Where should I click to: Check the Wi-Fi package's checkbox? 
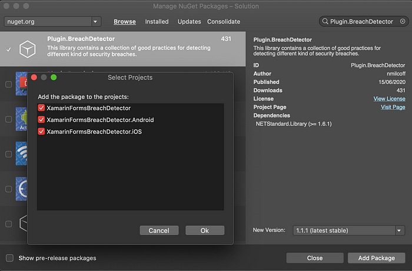pos(9,154)
